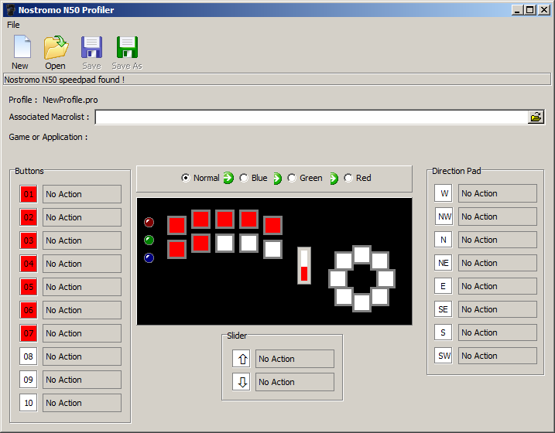Click bottom square of D-pad ring
555x433 pixels.
pyautogui.click(x=361, y=302)
